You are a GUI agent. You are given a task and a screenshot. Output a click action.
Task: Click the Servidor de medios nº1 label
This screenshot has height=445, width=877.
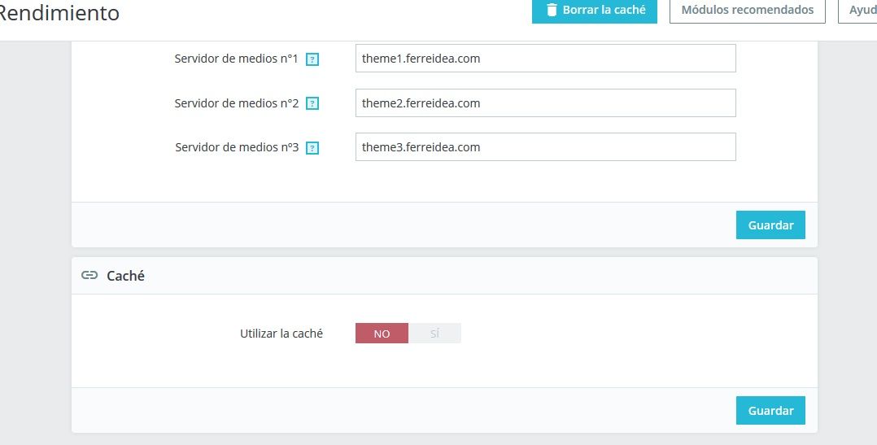click(x=236, y=58)
